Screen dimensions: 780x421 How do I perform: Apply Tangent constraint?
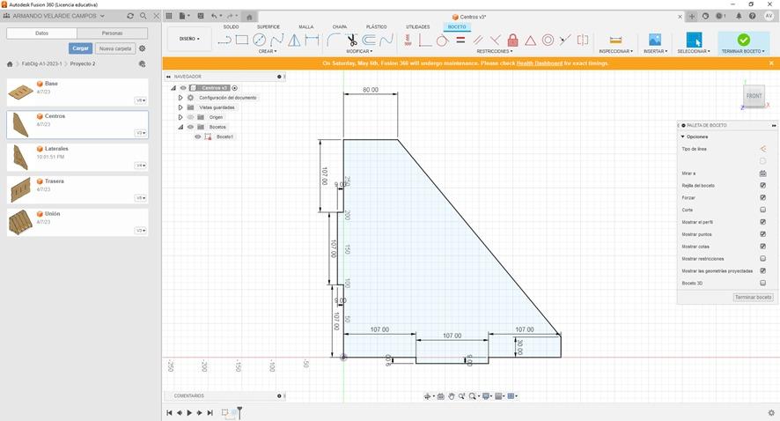[x=442, y=40]
